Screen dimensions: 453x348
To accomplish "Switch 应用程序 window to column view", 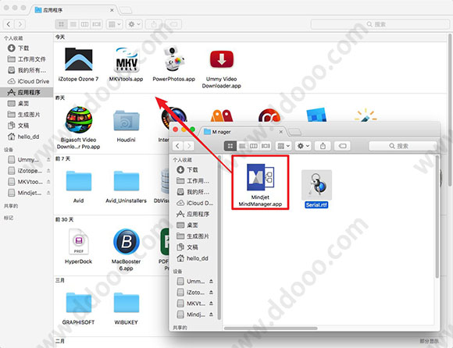I will point(84,24).
